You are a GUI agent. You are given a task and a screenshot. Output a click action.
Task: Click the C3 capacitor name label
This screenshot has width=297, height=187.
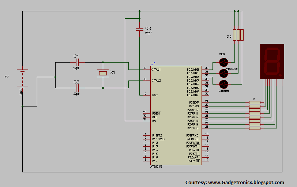click(x=148, y=28)
